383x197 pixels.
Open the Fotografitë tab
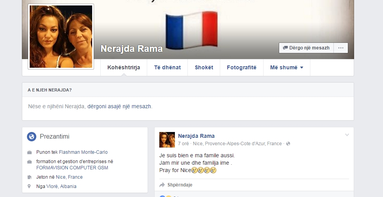tap(242, 68)
